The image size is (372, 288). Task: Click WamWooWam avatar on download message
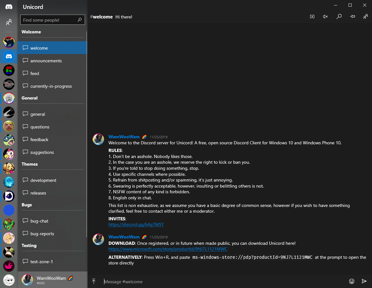[98, 239]
